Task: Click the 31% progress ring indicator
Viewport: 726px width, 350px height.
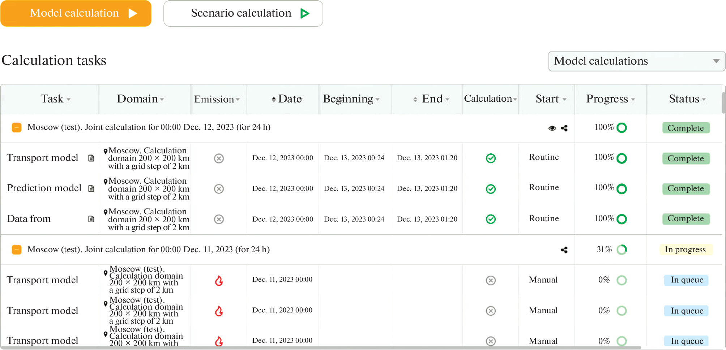Action: (x=622, y=250)
